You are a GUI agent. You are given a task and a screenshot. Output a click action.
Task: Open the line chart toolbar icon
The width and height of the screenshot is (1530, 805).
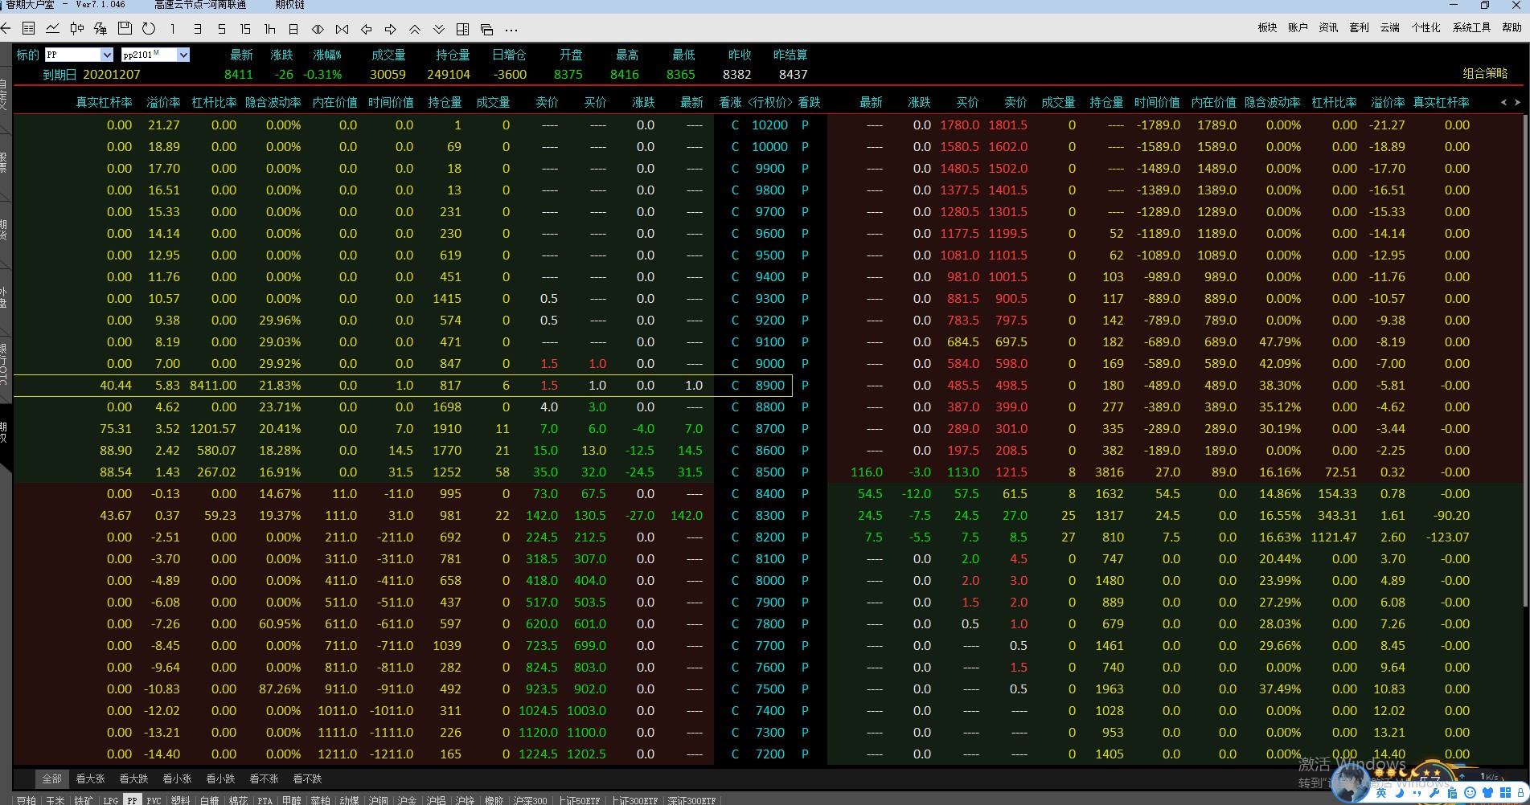(x=52, y=29)
